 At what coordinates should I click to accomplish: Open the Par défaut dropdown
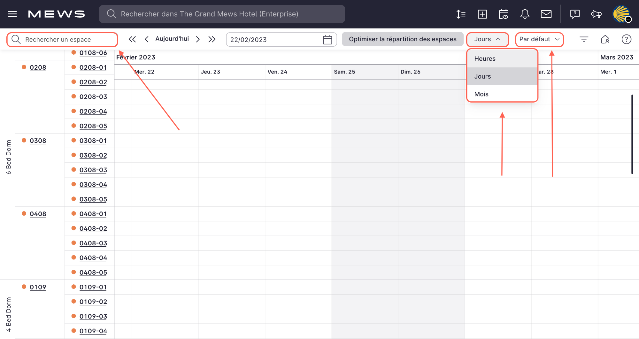(539, 39)
